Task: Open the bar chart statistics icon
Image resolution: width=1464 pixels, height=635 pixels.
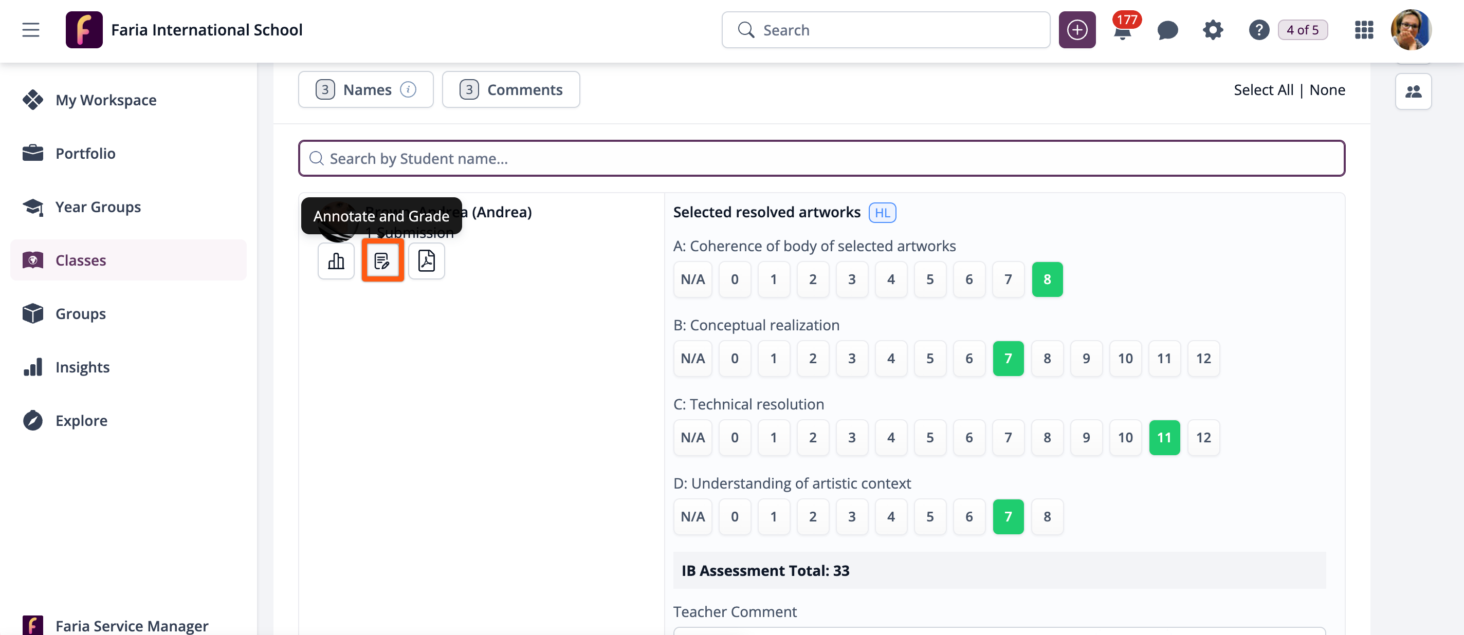Action: [336, 260]
